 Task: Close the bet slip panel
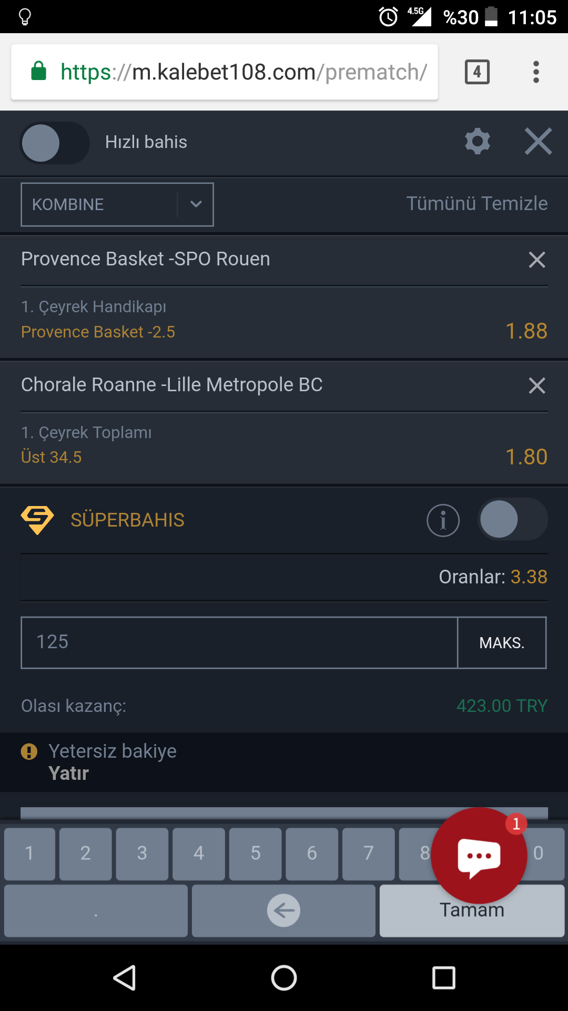(x=538, y=142)
